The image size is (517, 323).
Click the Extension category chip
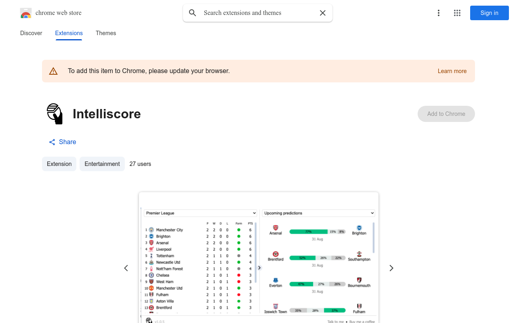[x=59, y=164]
